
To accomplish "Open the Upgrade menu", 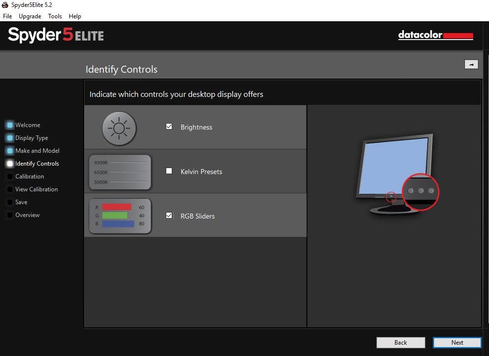I will click(x=30, y=16).
